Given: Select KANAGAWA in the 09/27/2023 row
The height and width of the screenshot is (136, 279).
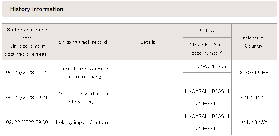Looking at the screenshot, I should (254, 98).
